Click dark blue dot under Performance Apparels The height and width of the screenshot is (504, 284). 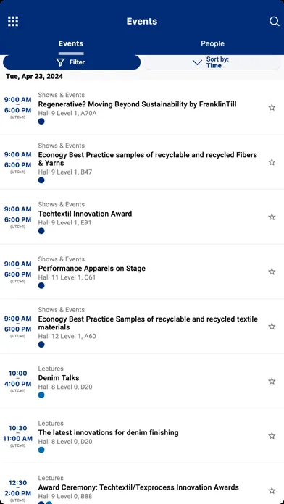click(x=41, y=285)
